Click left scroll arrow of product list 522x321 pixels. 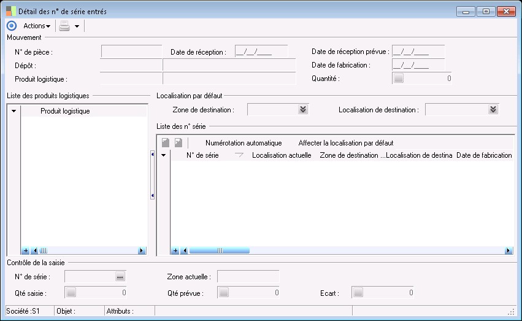(34, 250)
